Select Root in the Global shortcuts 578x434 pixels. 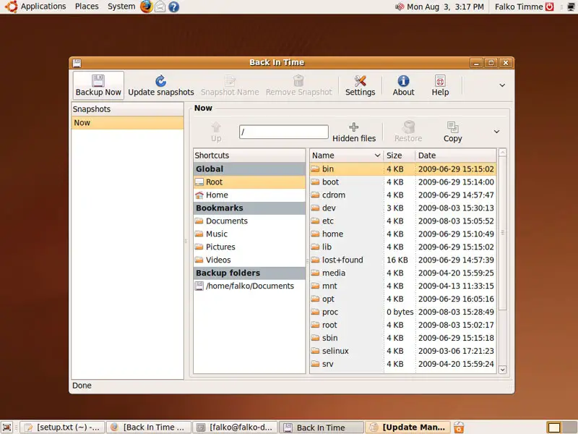tap(249, 182)
